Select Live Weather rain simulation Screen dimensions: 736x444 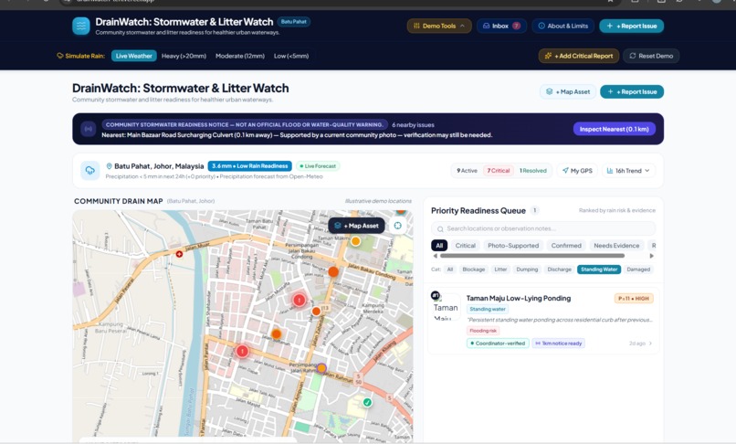(133, 56)
